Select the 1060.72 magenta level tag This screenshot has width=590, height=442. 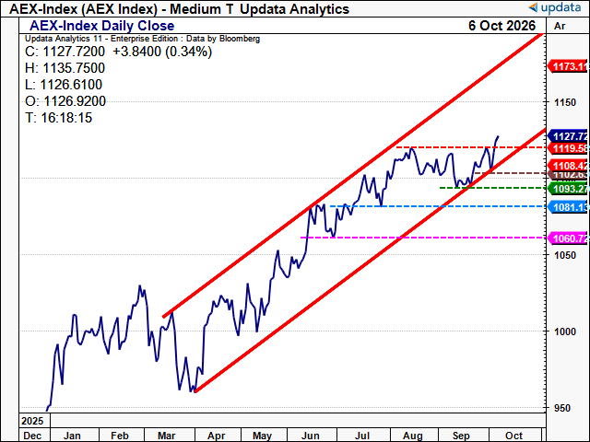[568, 238]
